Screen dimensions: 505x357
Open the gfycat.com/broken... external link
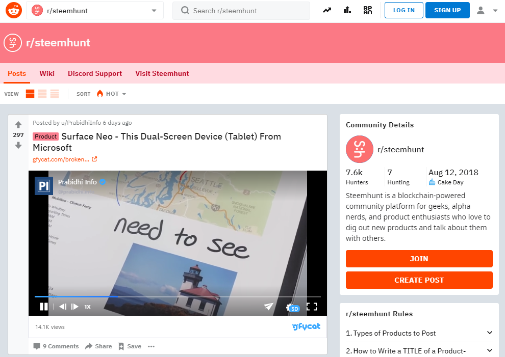[x=65, y=159]
